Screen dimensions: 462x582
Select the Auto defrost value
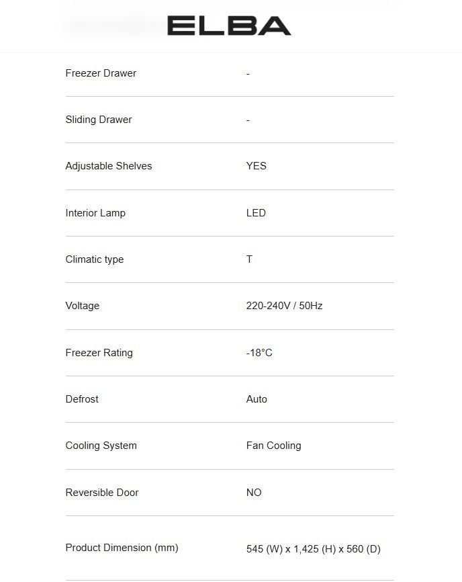(x=257, y=399)
